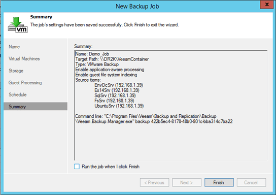Go to the Virtual Machines step
276x195 pixels.
click(x=24, y=59)
